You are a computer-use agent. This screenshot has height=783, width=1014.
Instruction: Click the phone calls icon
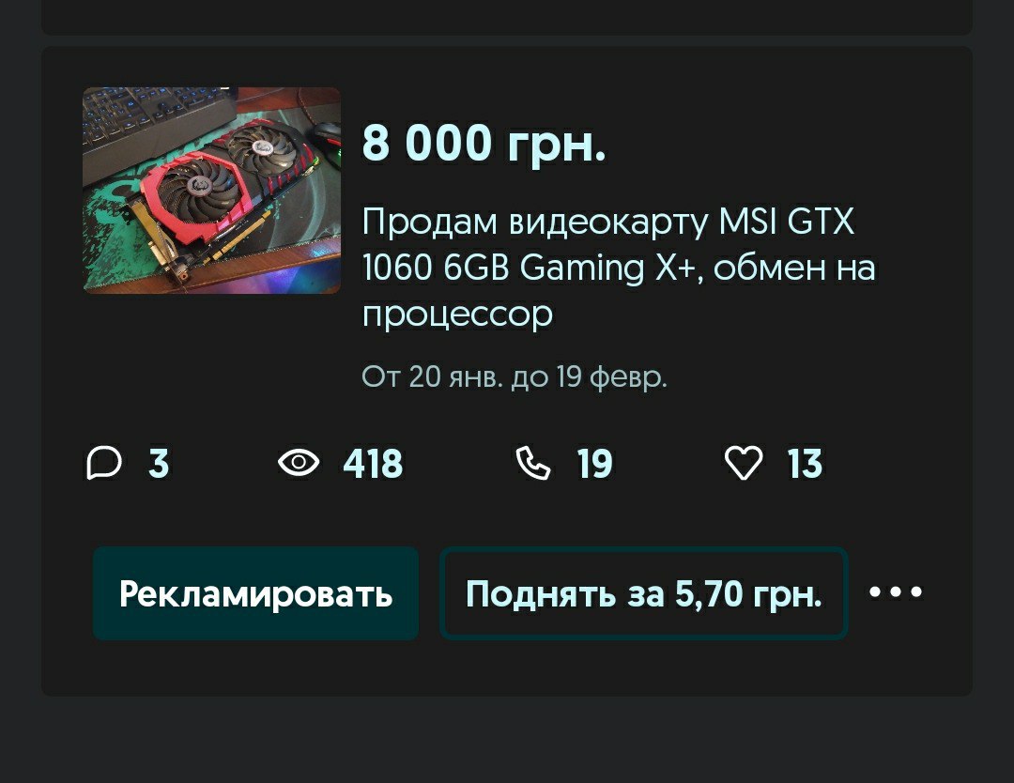tap(533, 463)
